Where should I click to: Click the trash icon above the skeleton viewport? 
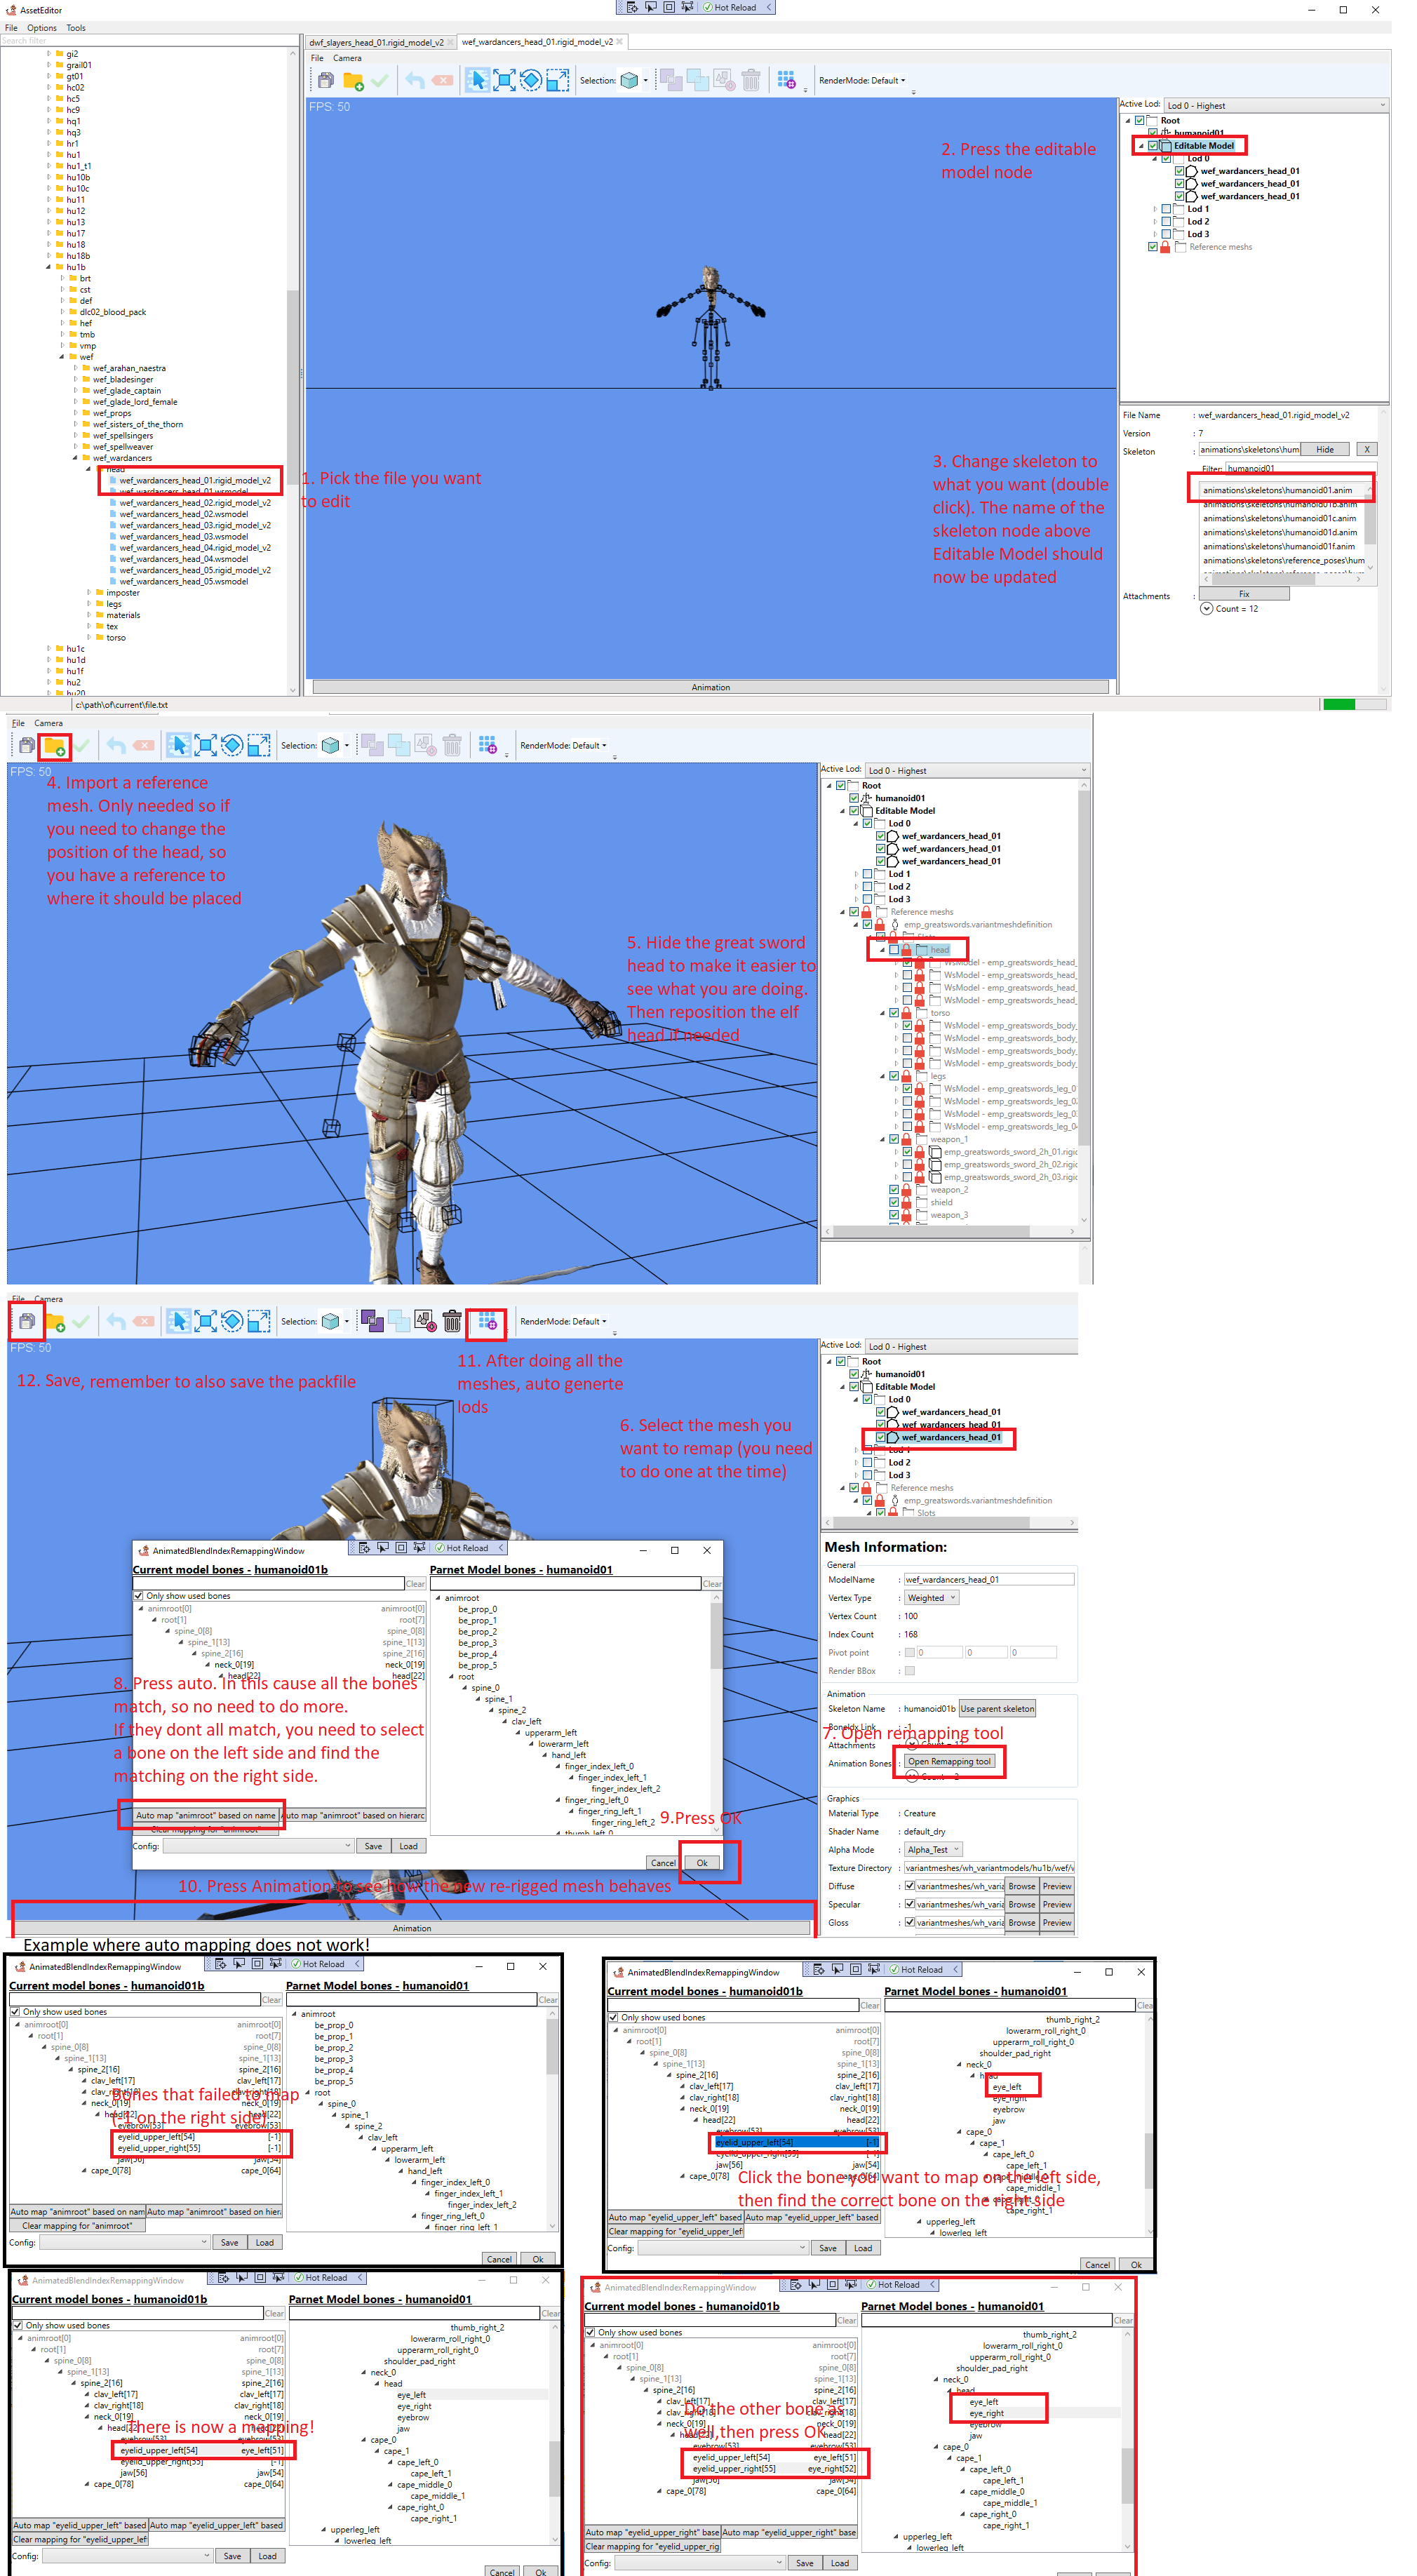pos(751,80)
